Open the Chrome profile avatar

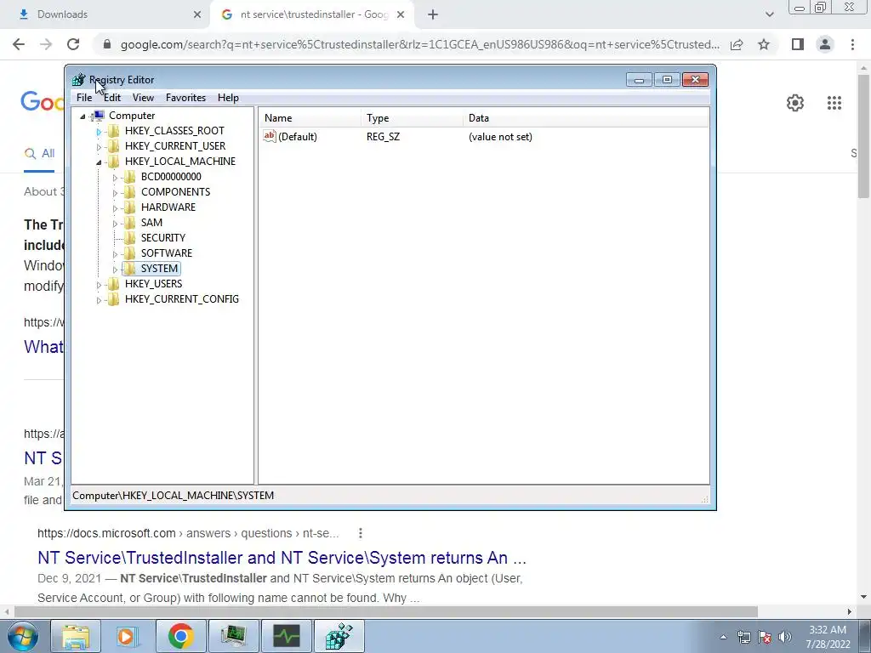tap(825, 44)
